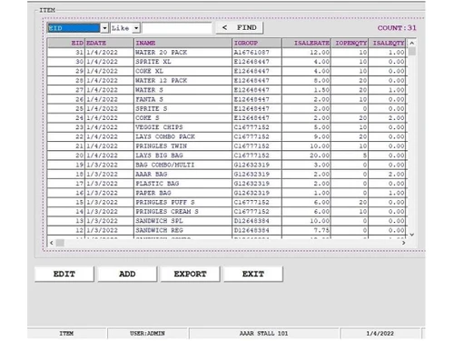The height and width of the screenshot is (341, 454).
Task: Click the scroll up arrow of grid
Action: click(x=411, y=43)
